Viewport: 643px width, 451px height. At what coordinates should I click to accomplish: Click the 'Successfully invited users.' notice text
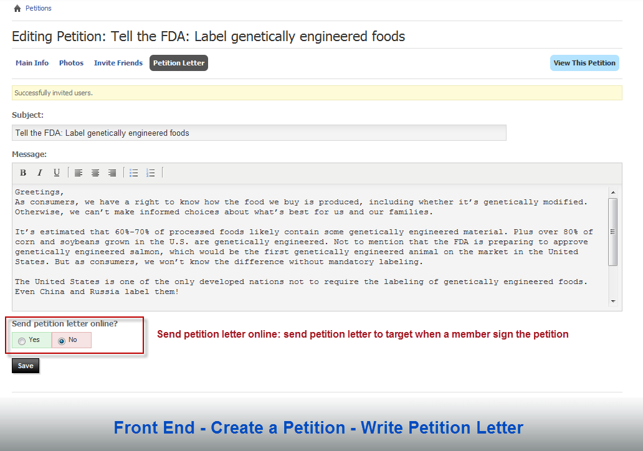54,93
